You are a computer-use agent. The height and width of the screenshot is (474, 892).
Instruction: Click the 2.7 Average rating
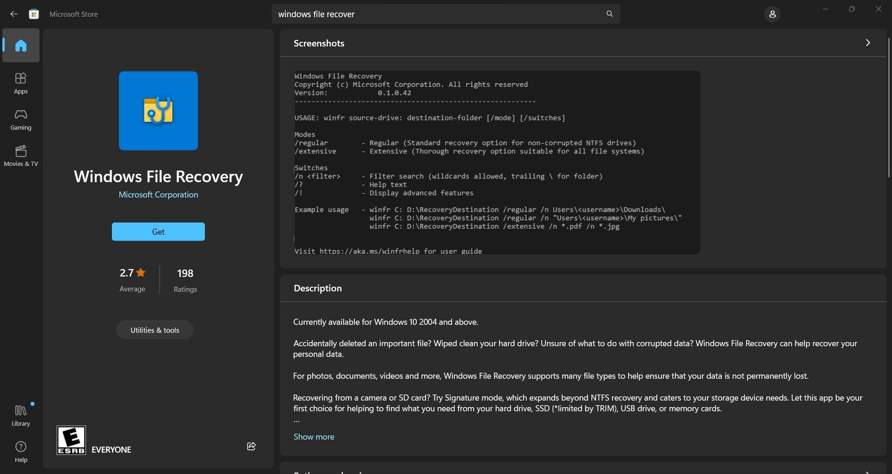(x=133, y=280)
